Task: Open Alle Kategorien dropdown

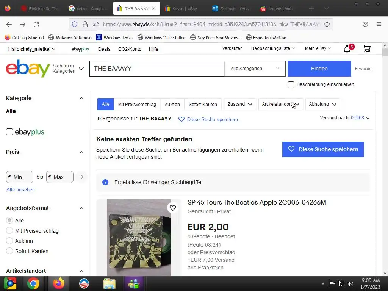Action: click(255, 69)
